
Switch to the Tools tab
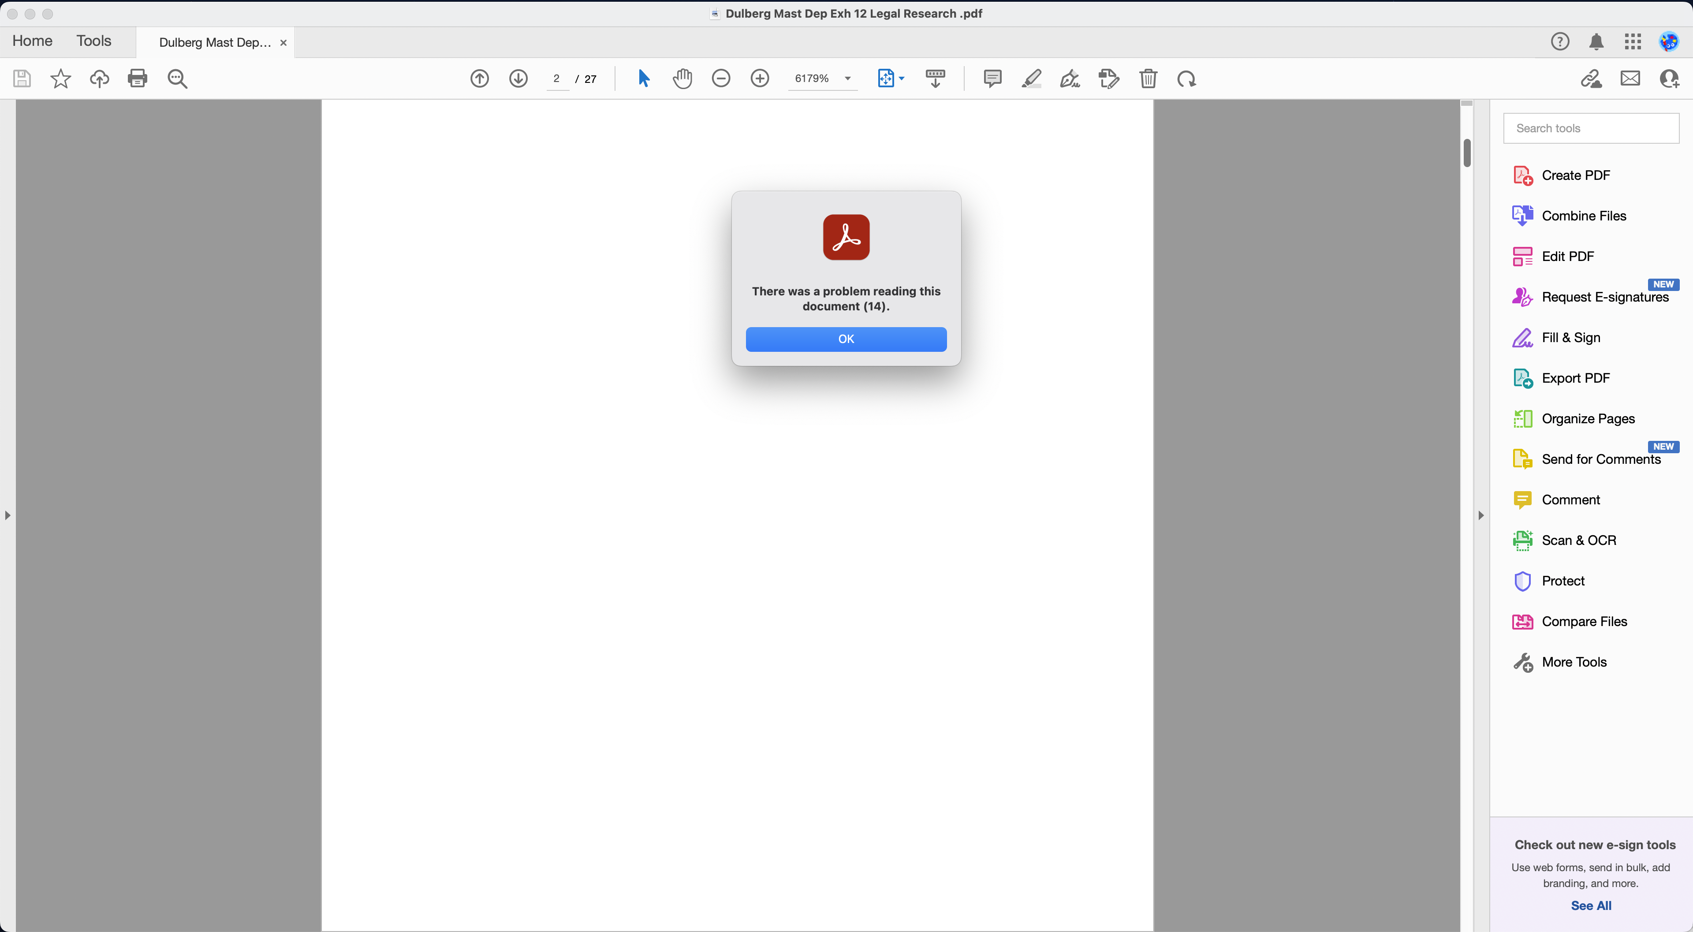coord(93,41)
